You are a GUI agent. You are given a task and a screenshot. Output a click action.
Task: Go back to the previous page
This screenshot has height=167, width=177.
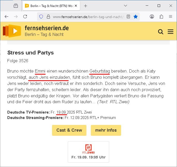pos(6,17)
